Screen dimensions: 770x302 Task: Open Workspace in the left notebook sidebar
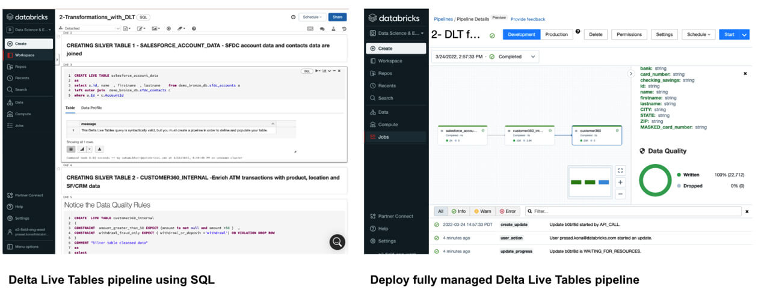(x=29, y=55)
